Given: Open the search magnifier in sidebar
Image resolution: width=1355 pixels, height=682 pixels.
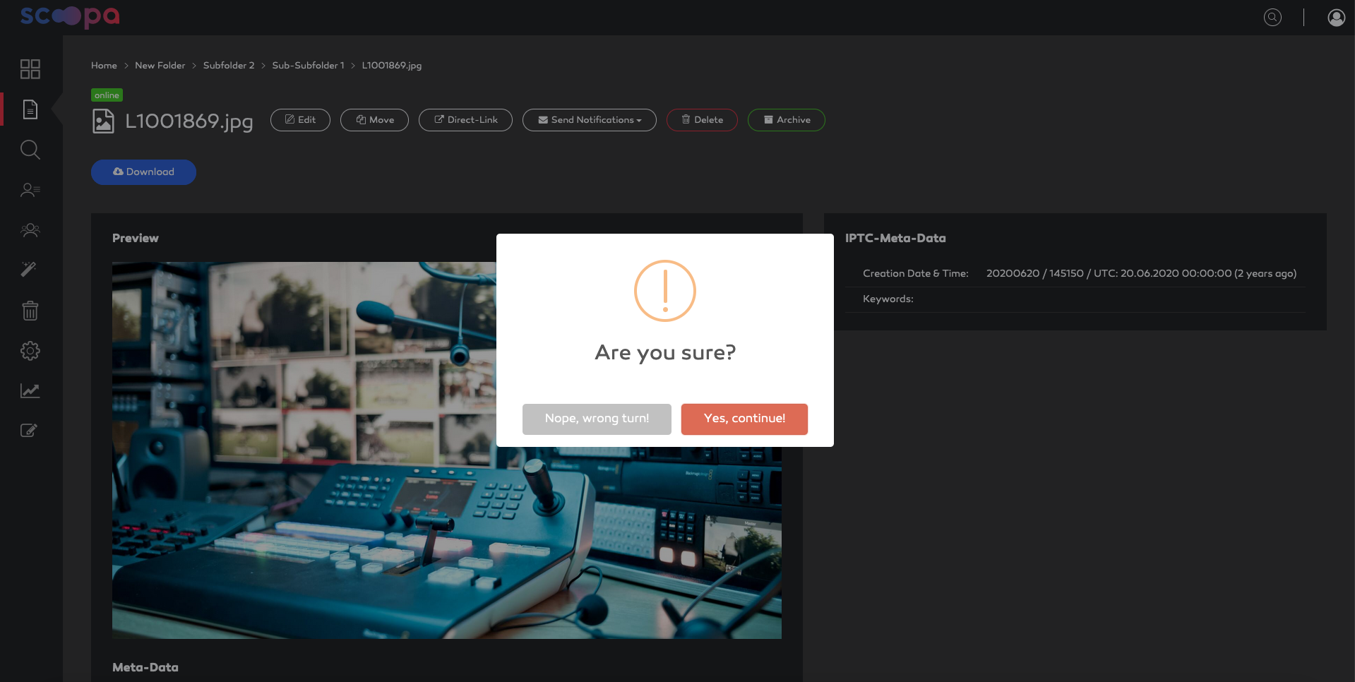Looking at the screenshot, I should point(30,150).
